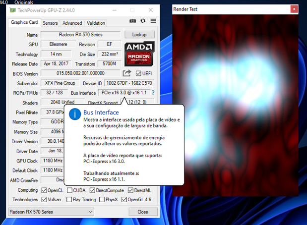Click the GPU field showing Ellesmere
Image resolution: width=307 pixels, height=225 pixels.
(x=58, y=44)
